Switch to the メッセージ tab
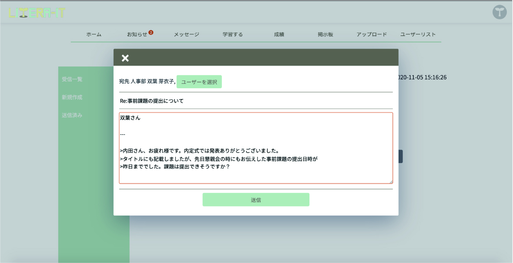The height and width of the screenshot is (263, 513). pyautogui.click(x=187, y=34)
